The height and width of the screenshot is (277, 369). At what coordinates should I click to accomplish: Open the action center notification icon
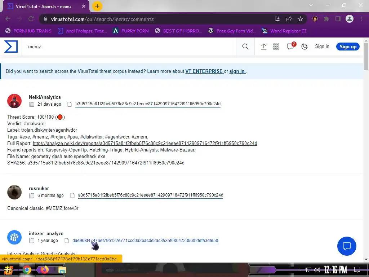click(357, 270)
